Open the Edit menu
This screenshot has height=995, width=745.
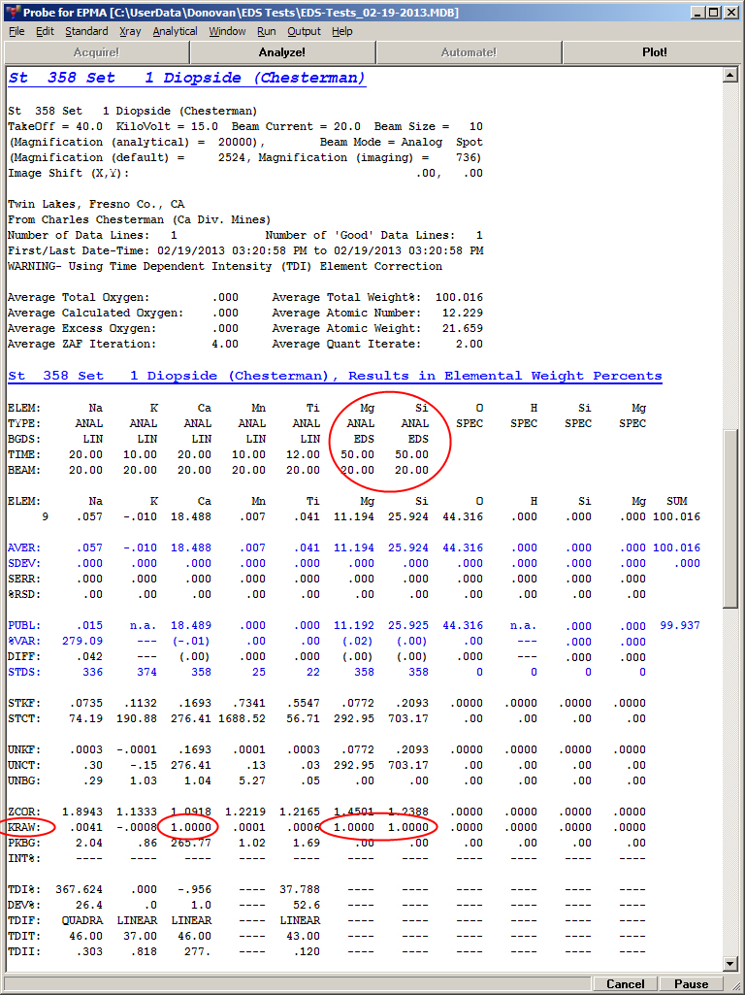[45, 31]
